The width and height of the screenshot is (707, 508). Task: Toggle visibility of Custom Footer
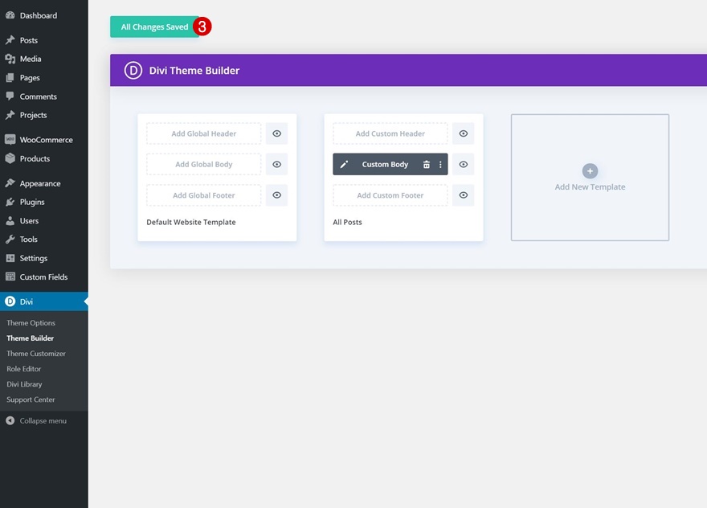click(x=463, y=195)
